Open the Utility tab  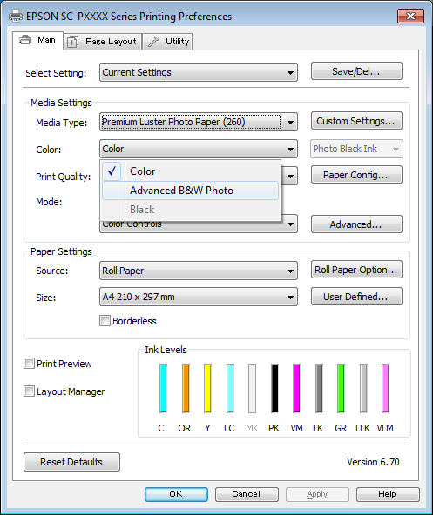[168, 42]
